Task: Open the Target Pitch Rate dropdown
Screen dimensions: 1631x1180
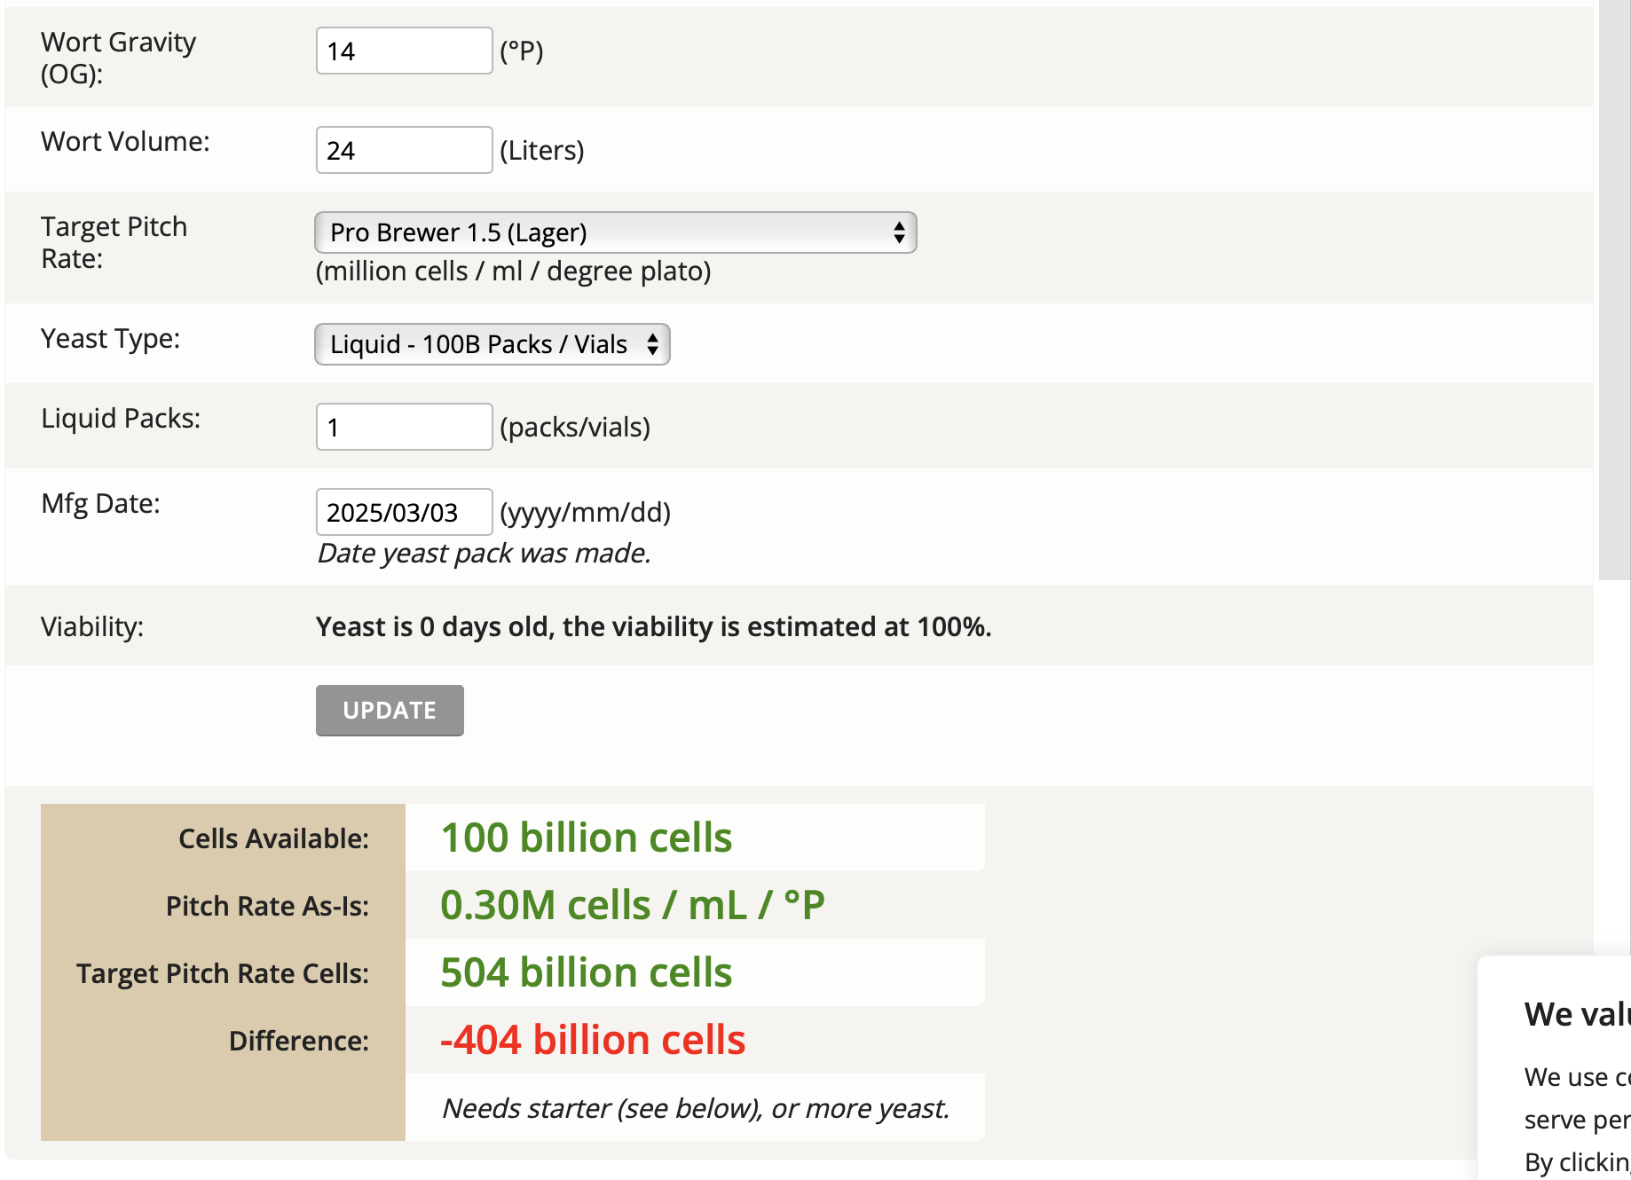Action: click(615, 232)
